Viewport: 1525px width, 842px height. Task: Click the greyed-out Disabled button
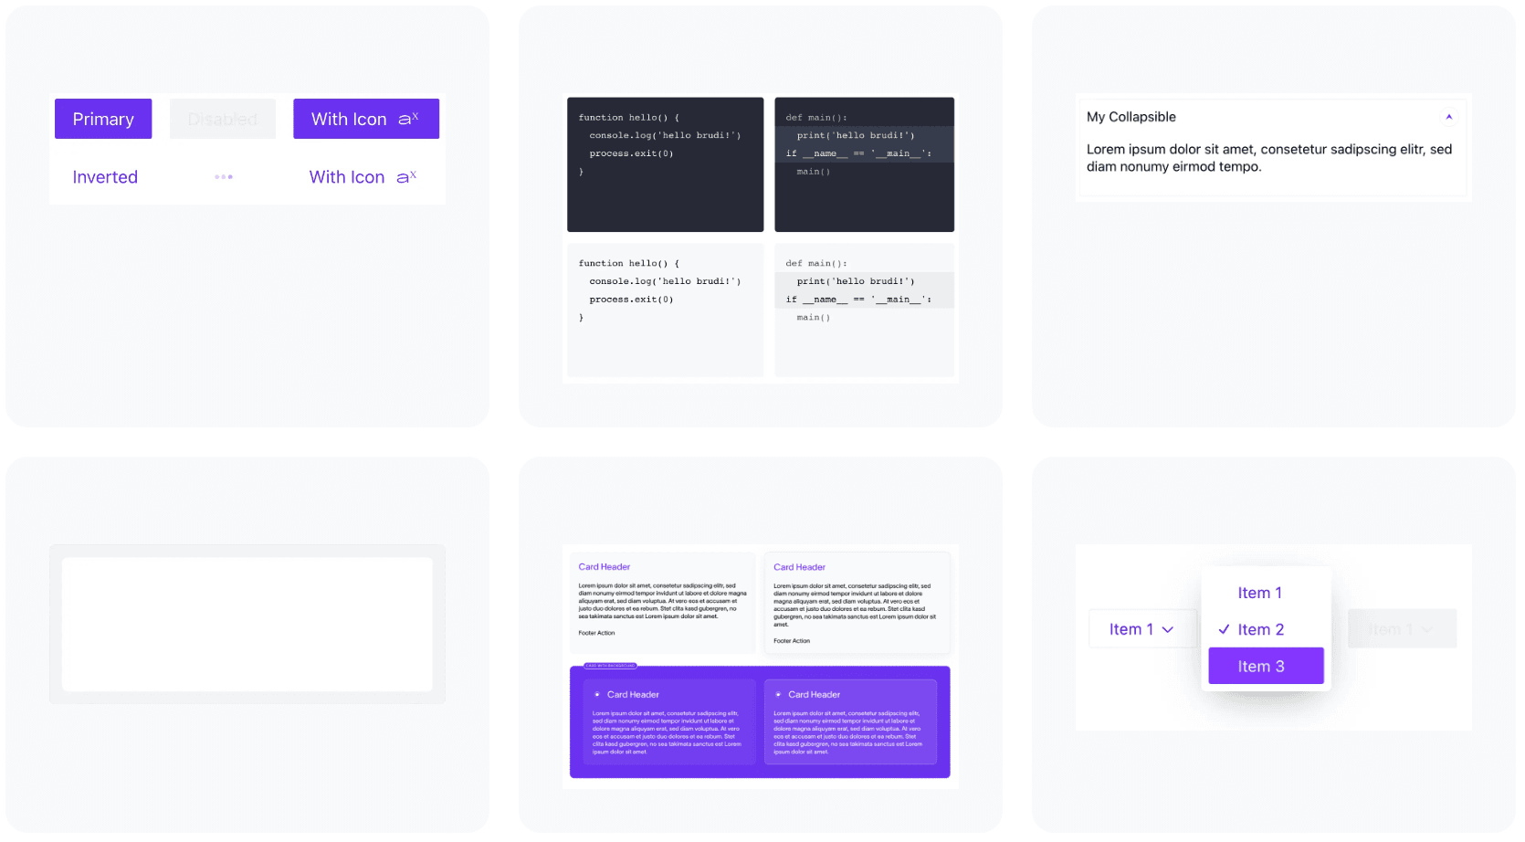(x=223, y=119)
